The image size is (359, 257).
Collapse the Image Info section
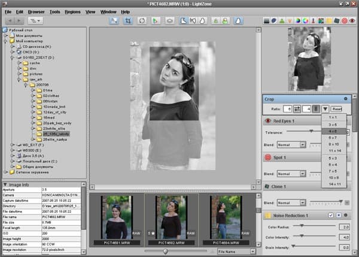point(5,184)
